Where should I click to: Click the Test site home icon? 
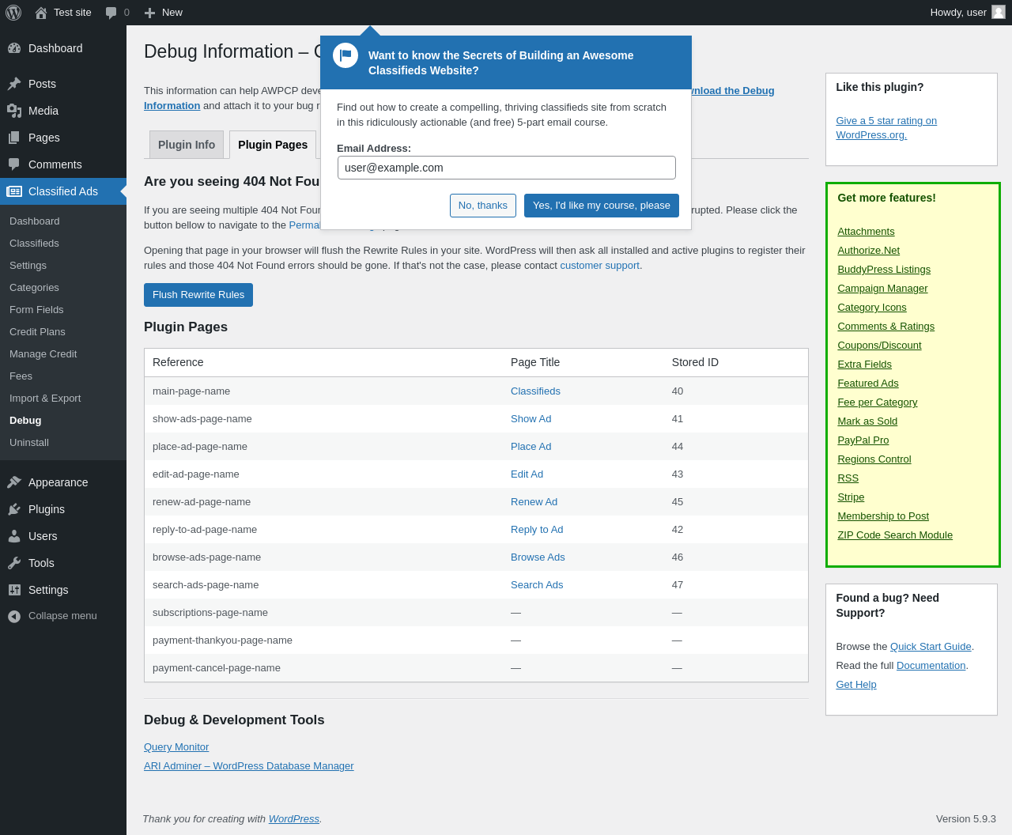[x=41, y=13]
